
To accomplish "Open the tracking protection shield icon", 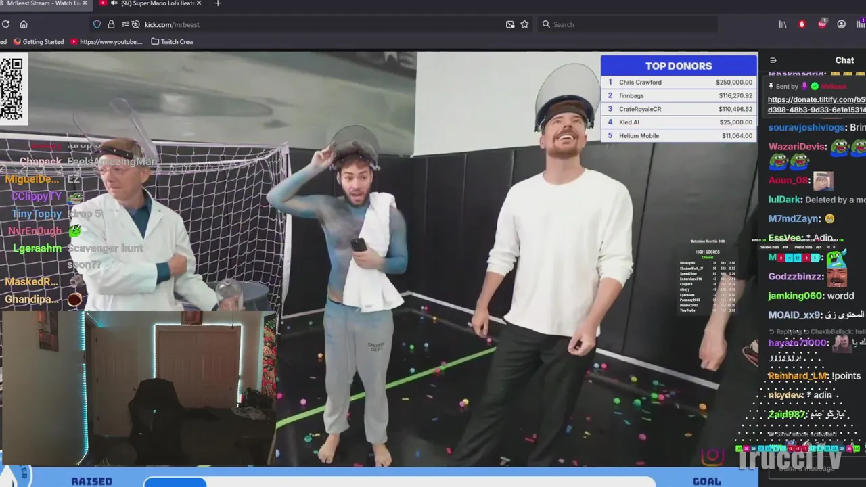I will coord(97,24).
